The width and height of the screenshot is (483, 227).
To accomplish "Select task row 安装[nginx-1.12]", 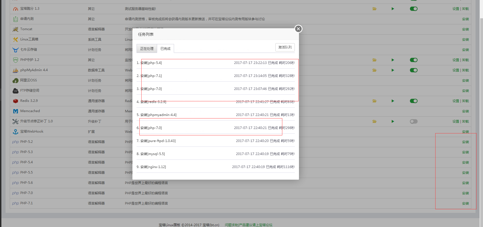I will [x=216, y=167].
